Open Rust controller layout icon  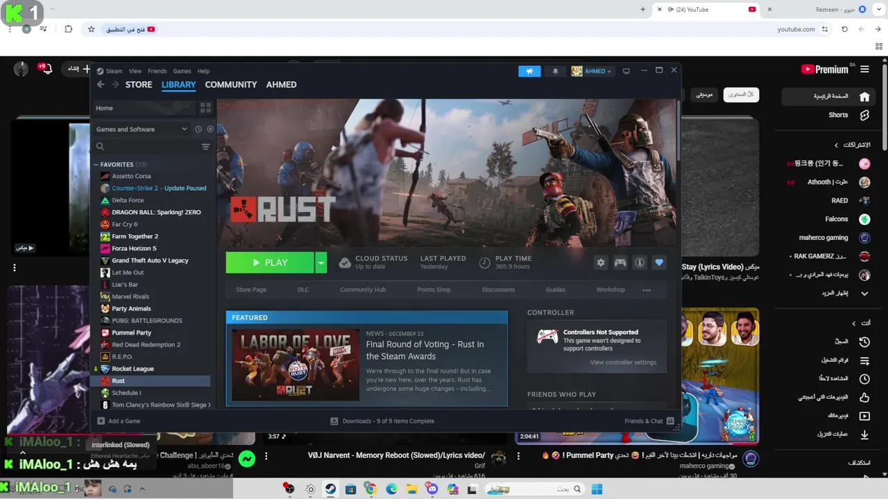(x=620, y=263)
